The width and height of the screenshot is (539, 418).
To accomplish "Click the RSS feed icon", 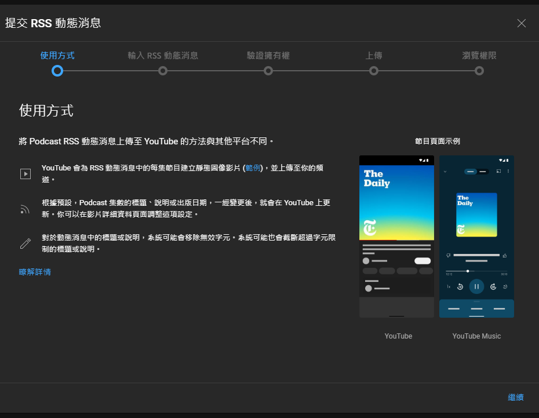I will click(25, 209).
